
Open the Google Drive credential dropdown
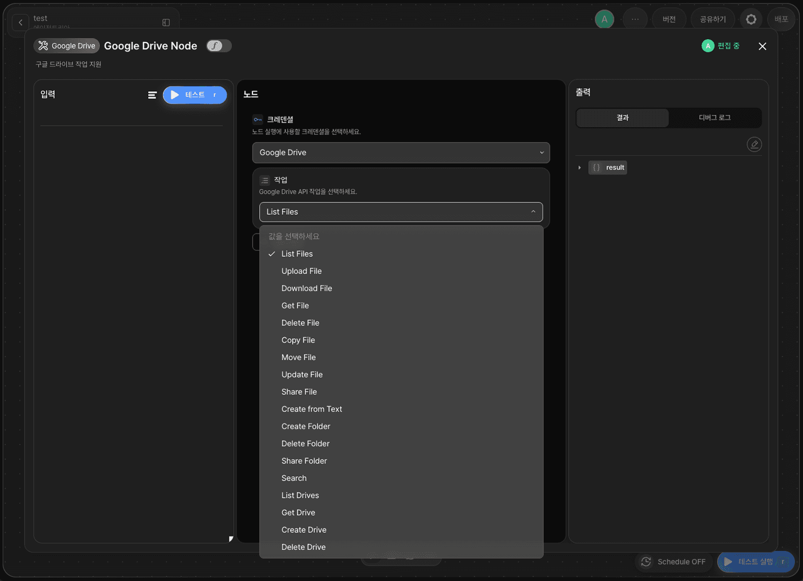pos(401,152)
